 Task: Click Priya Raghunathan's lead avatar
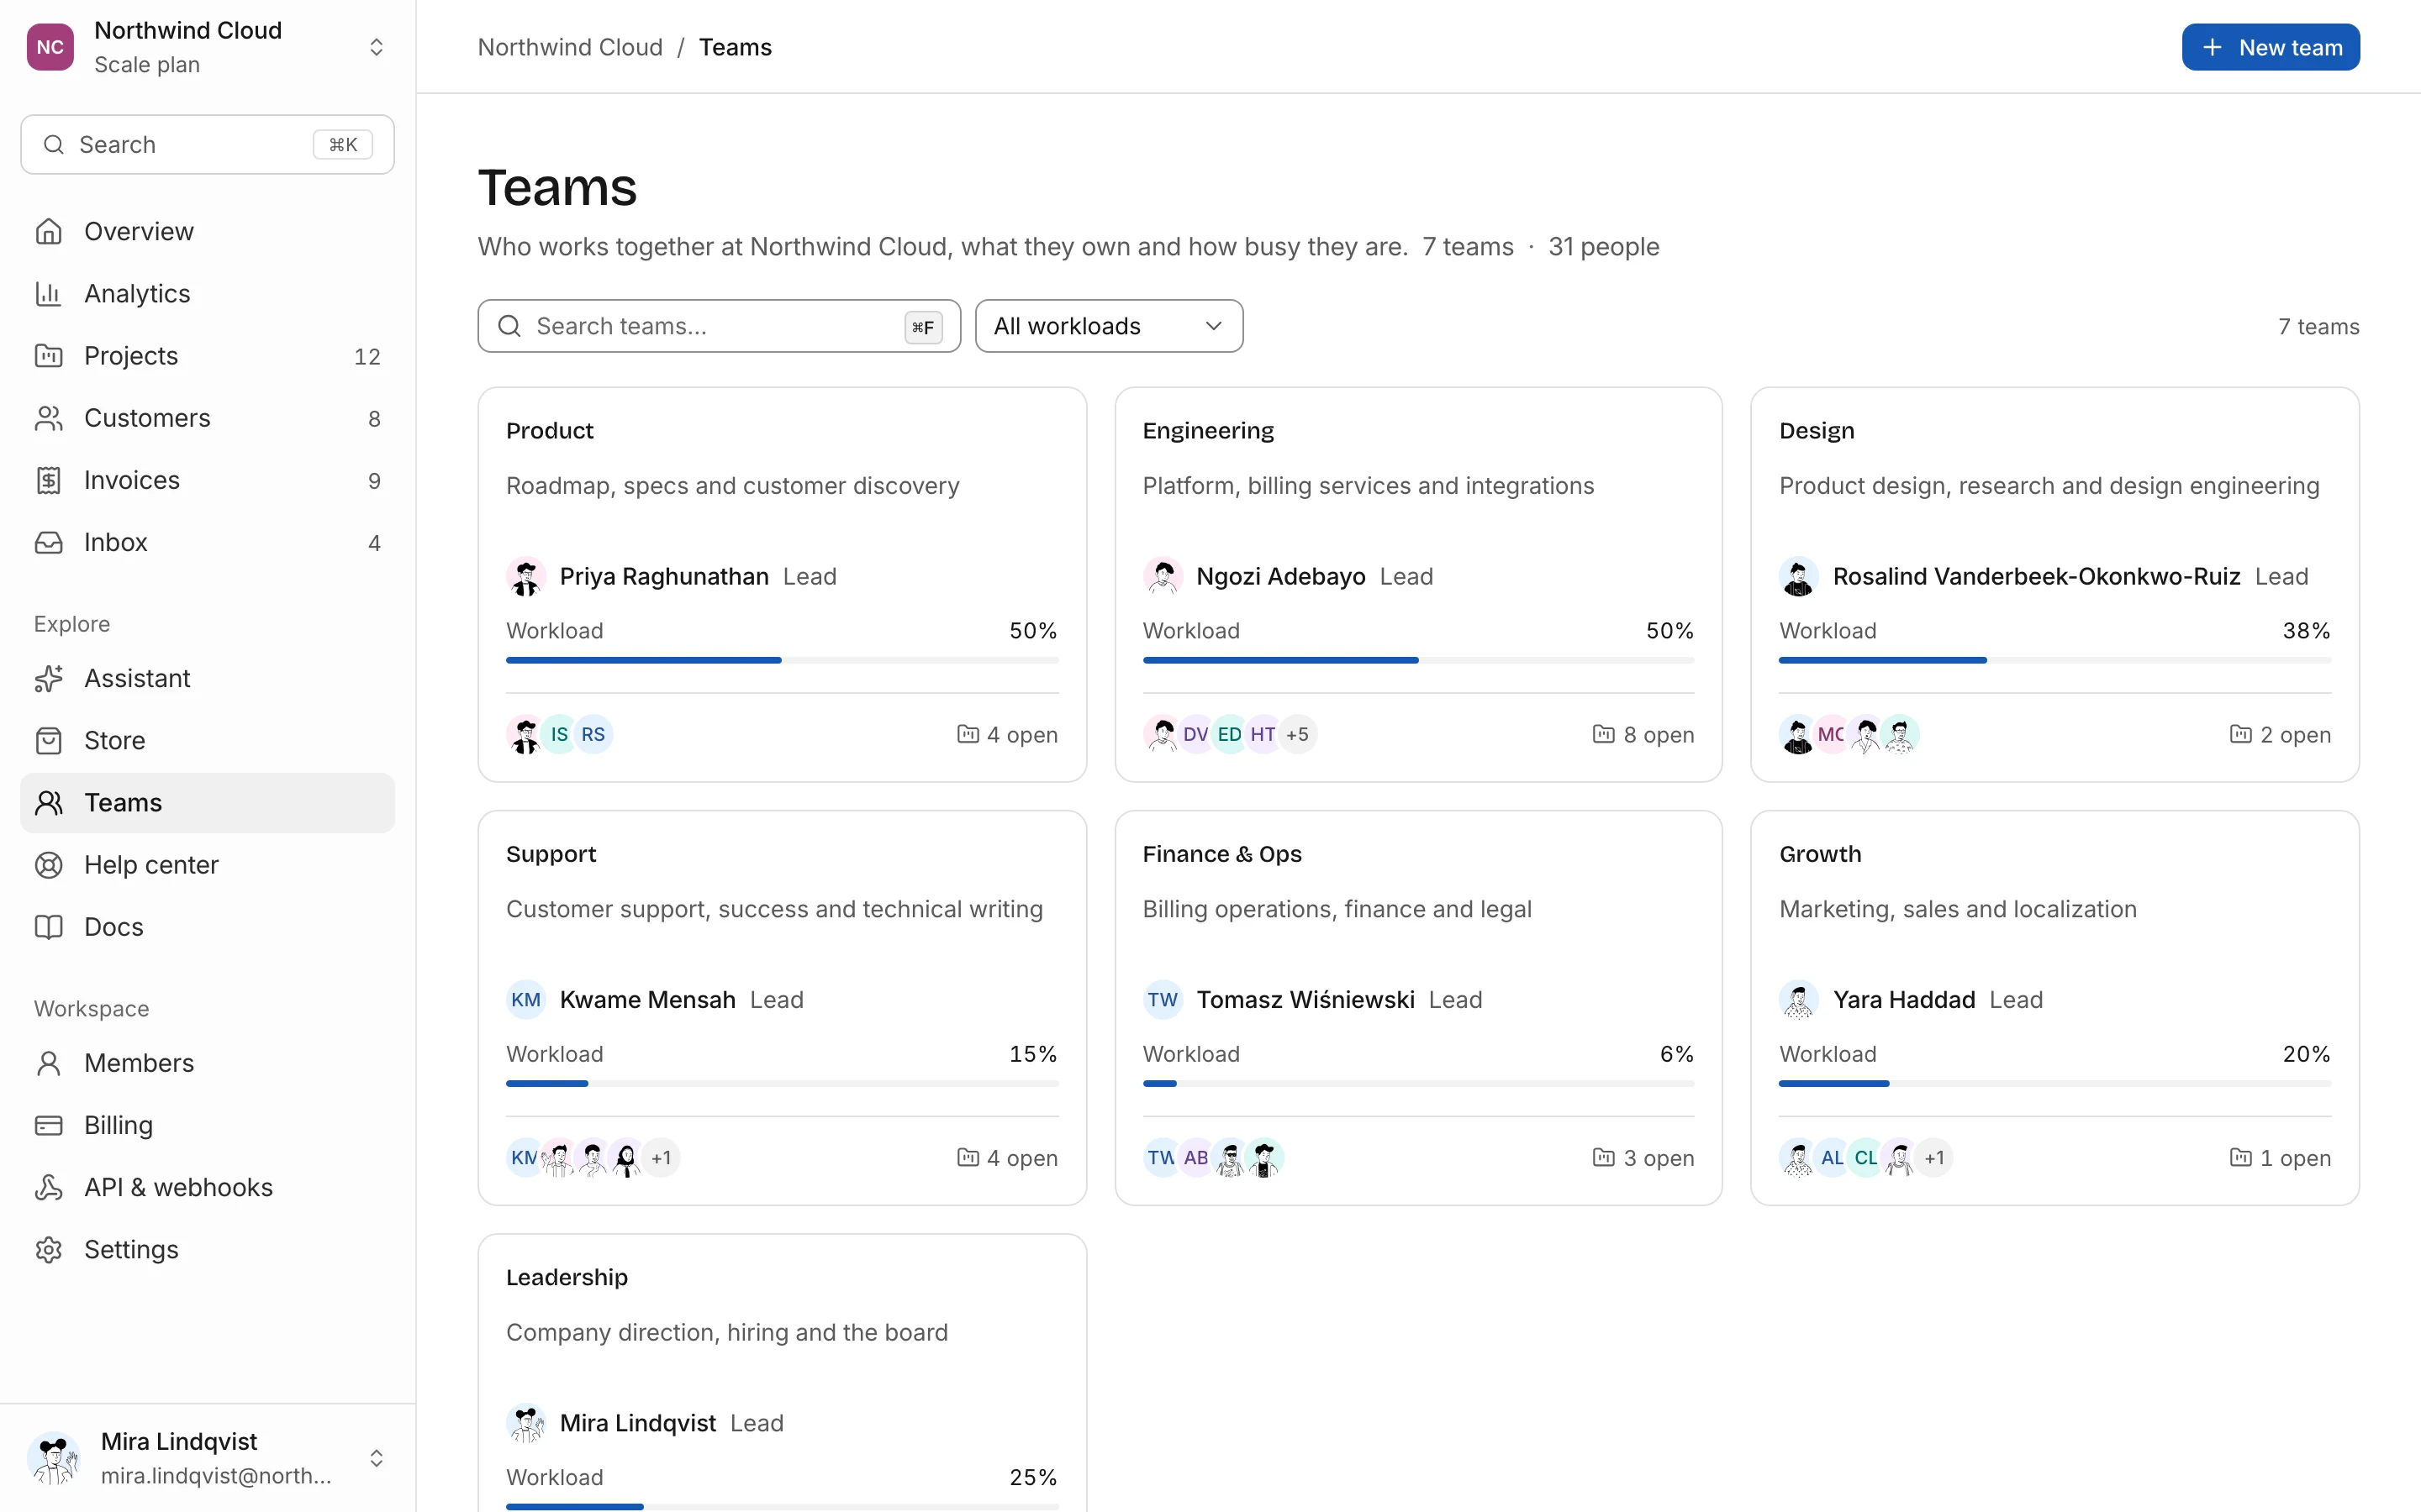[x=525, y=576]
